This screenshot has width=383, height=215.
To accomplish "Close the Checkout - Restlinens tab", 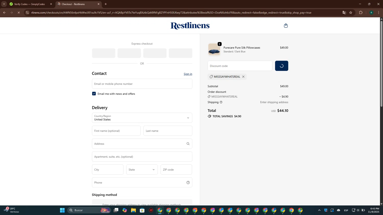I will (99, 4).
